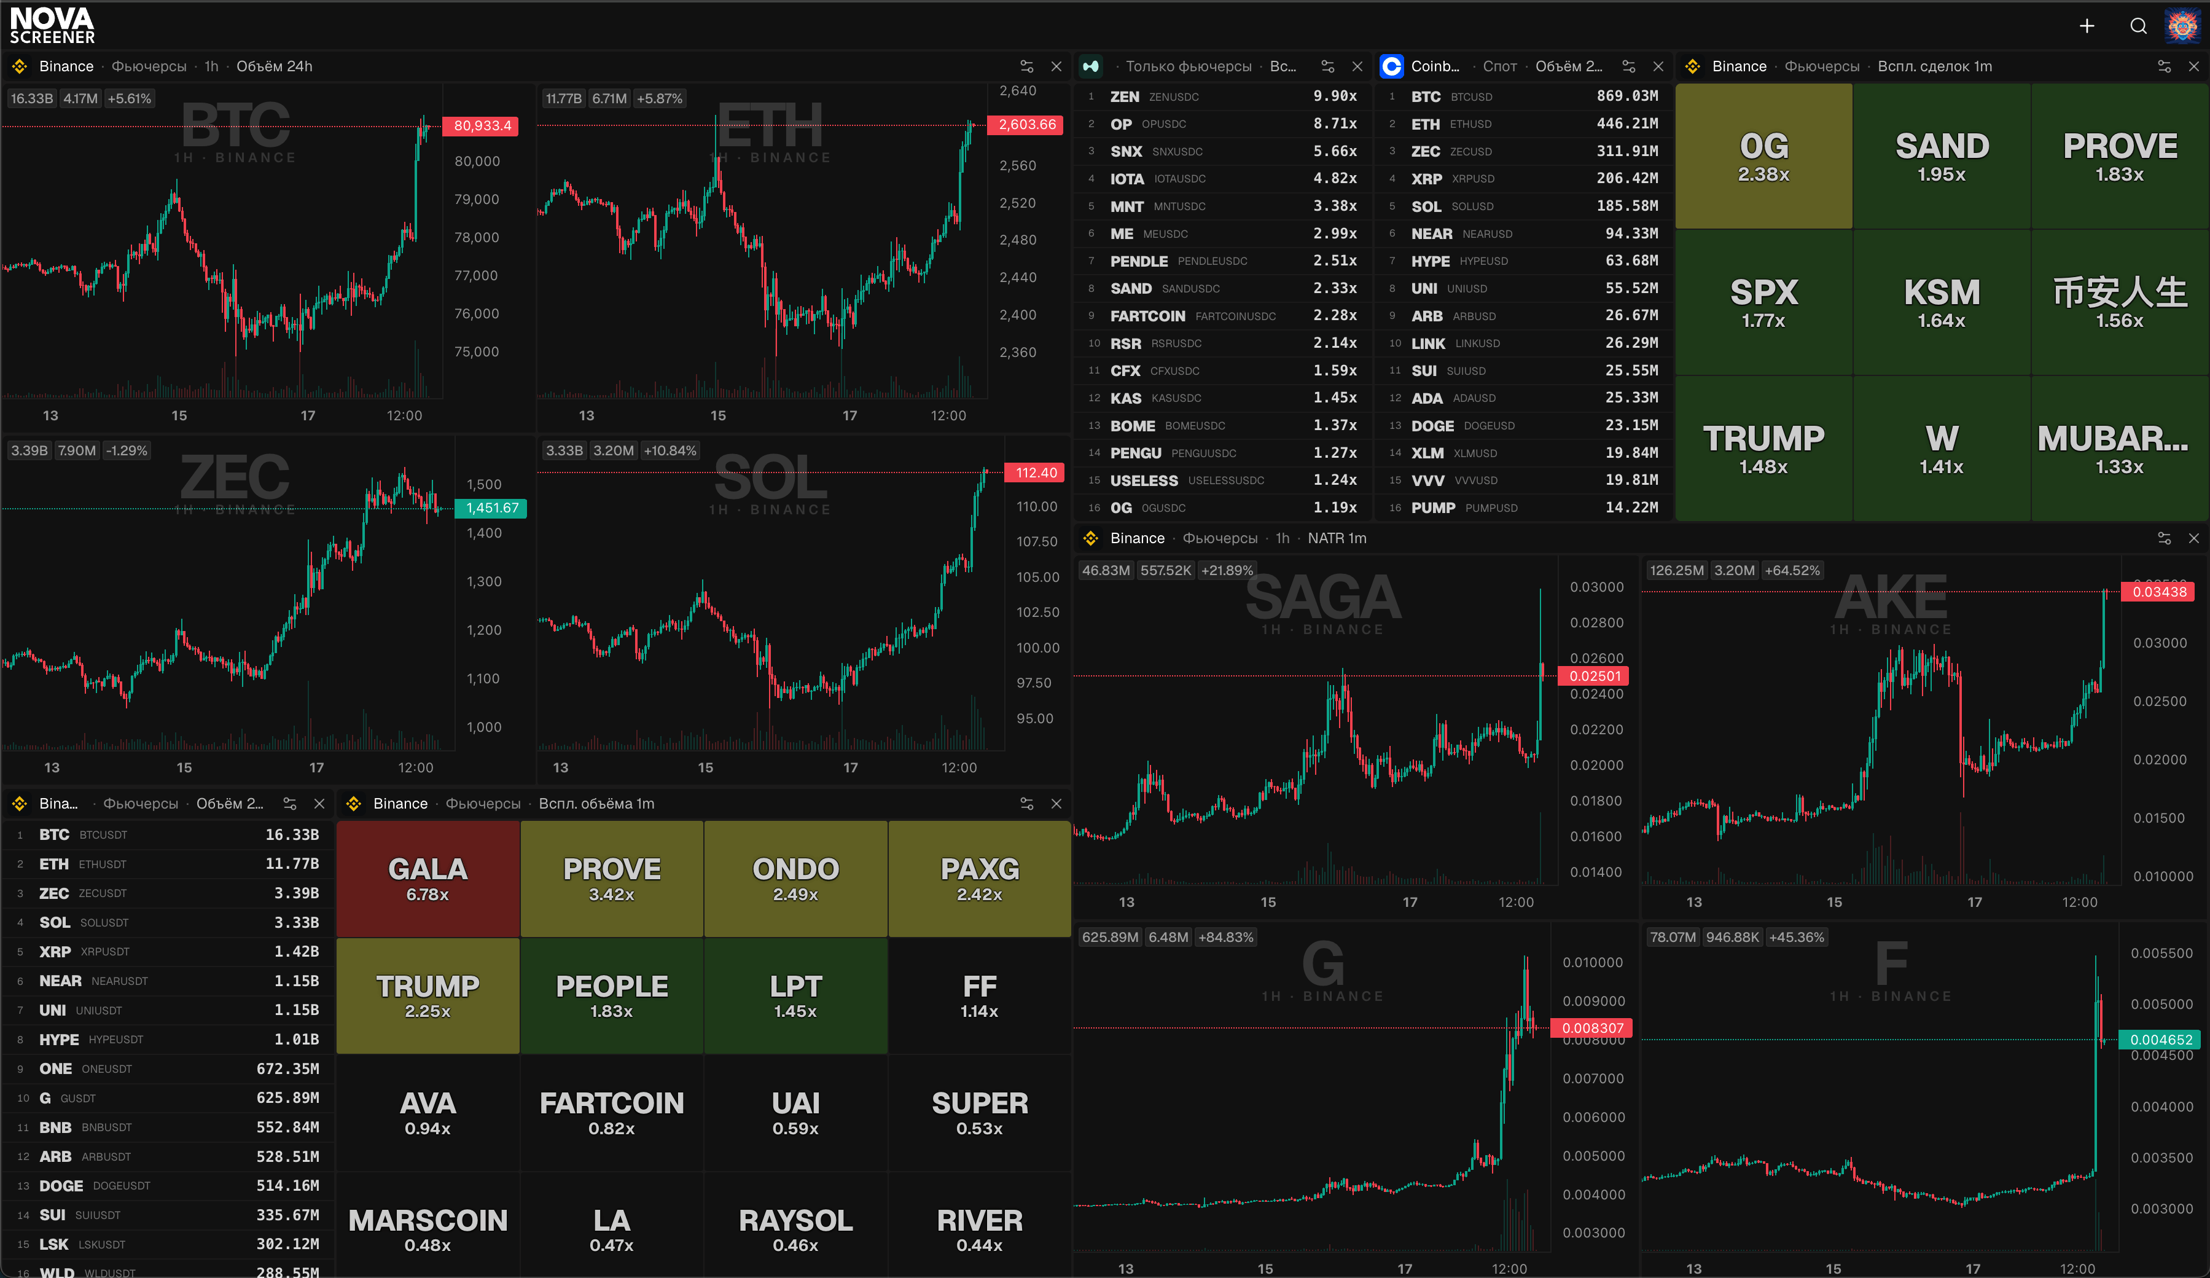Open the PUMP PUMPUSD row
Viewport: 2210px width, 1278px height.
[x=1524, y=508]
